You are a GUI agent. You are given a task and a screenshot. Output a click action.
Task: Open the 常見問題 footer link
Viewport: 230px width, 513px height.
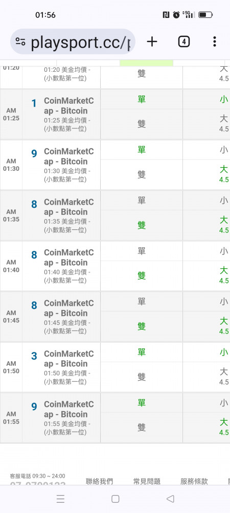pos(147,481)
